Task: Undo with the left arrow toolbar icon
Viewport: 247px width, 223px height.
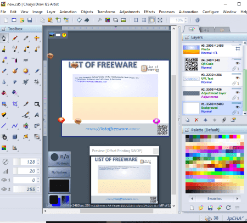Action: pyautogui.click(x=79, y=20)
